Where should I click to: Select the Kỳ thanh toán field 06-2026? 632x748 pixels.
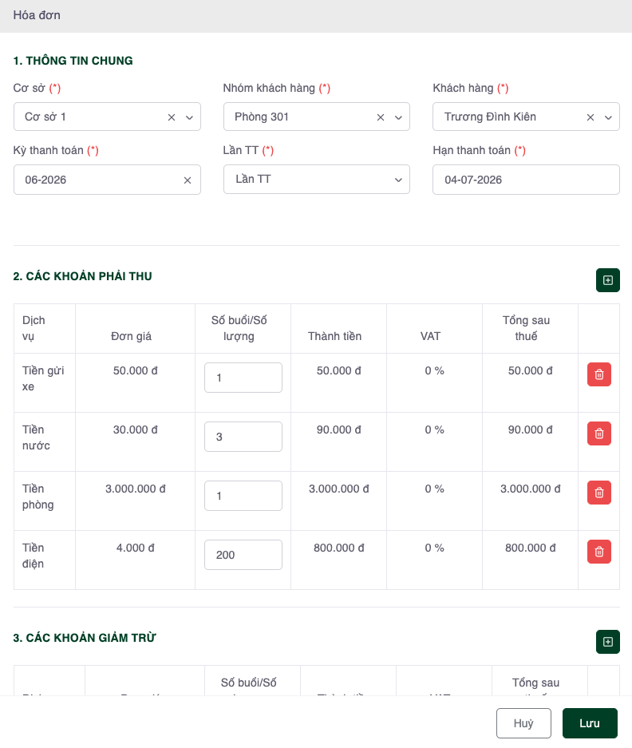[x=107, y=180]
